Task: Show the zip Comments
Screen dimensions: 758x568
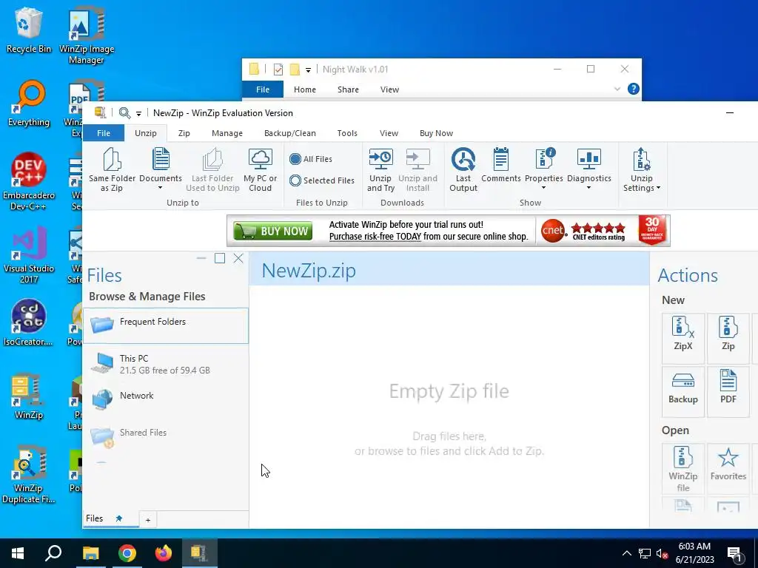Action: (501, 165)
